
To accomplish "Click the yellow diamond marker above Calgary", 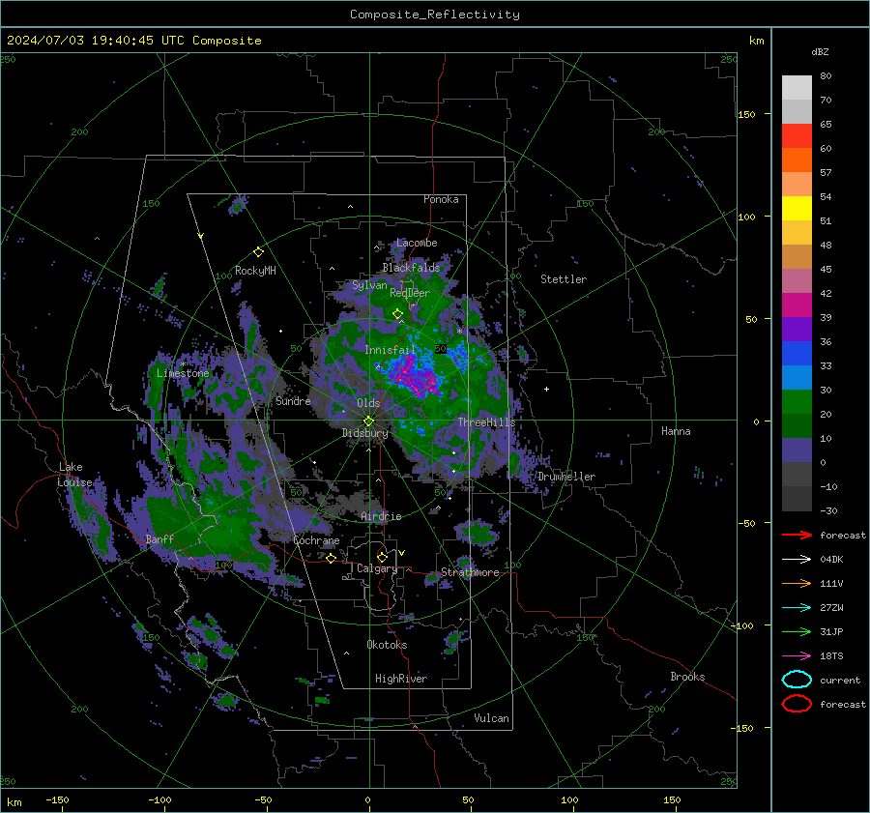I will [382, 557].
